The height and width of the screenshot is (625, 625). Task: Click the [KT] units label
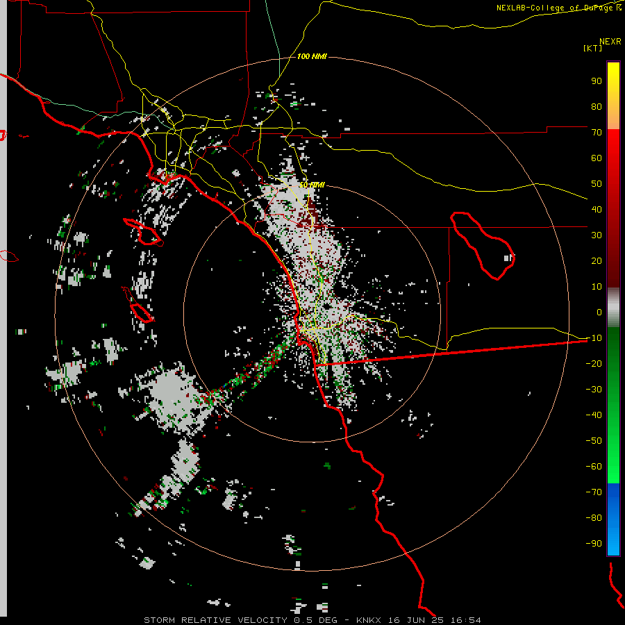pos(593,48)
